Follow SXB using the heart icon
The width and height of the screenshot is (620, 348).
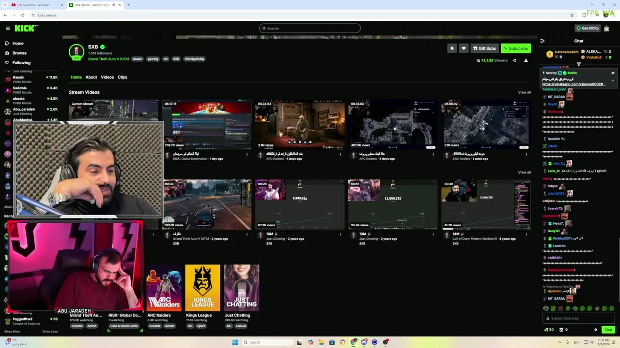coord(464,48)
